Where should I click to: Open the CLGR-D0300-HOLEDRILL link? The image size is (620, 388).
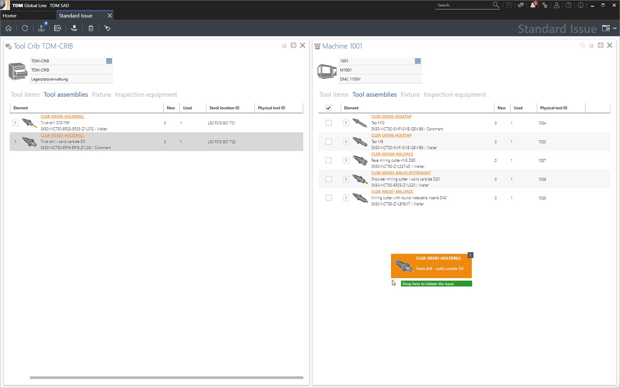62,116
